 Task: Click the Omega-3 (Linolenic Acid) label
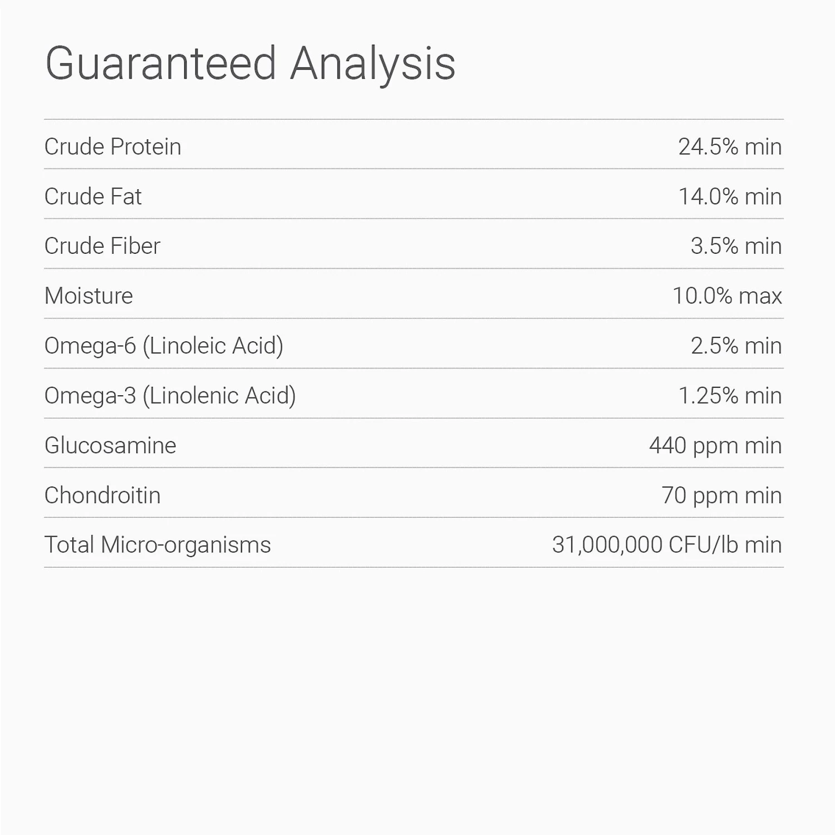[x=170, y=396]
